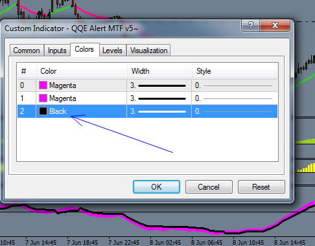Click the Color column header

click(x=82, y=71)
